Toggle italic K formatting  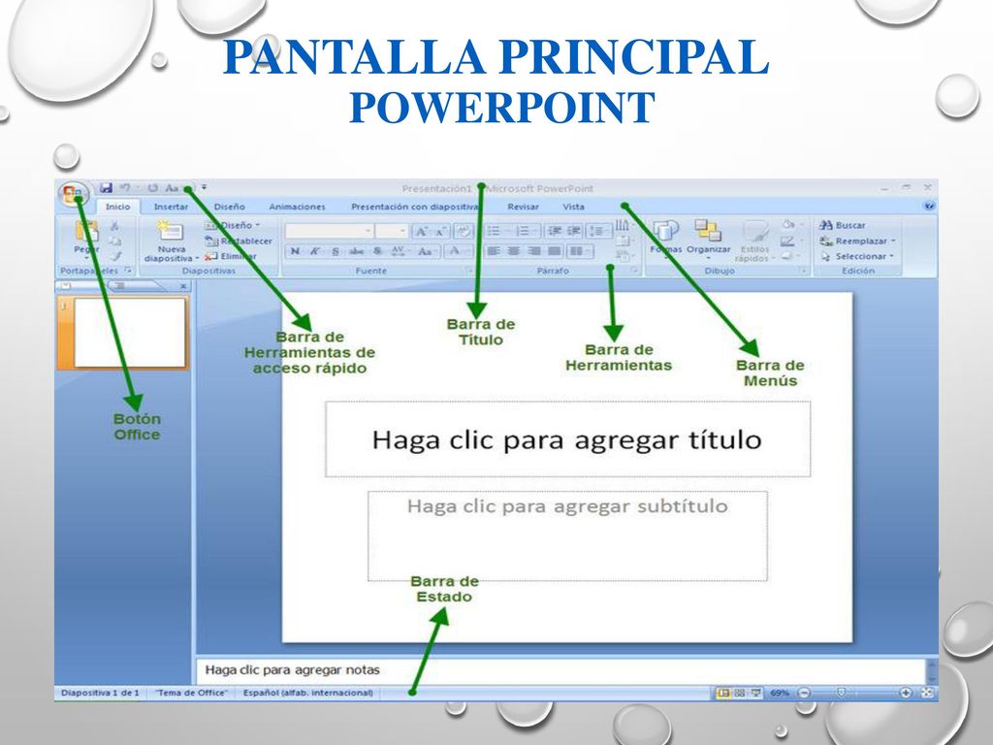315,251
